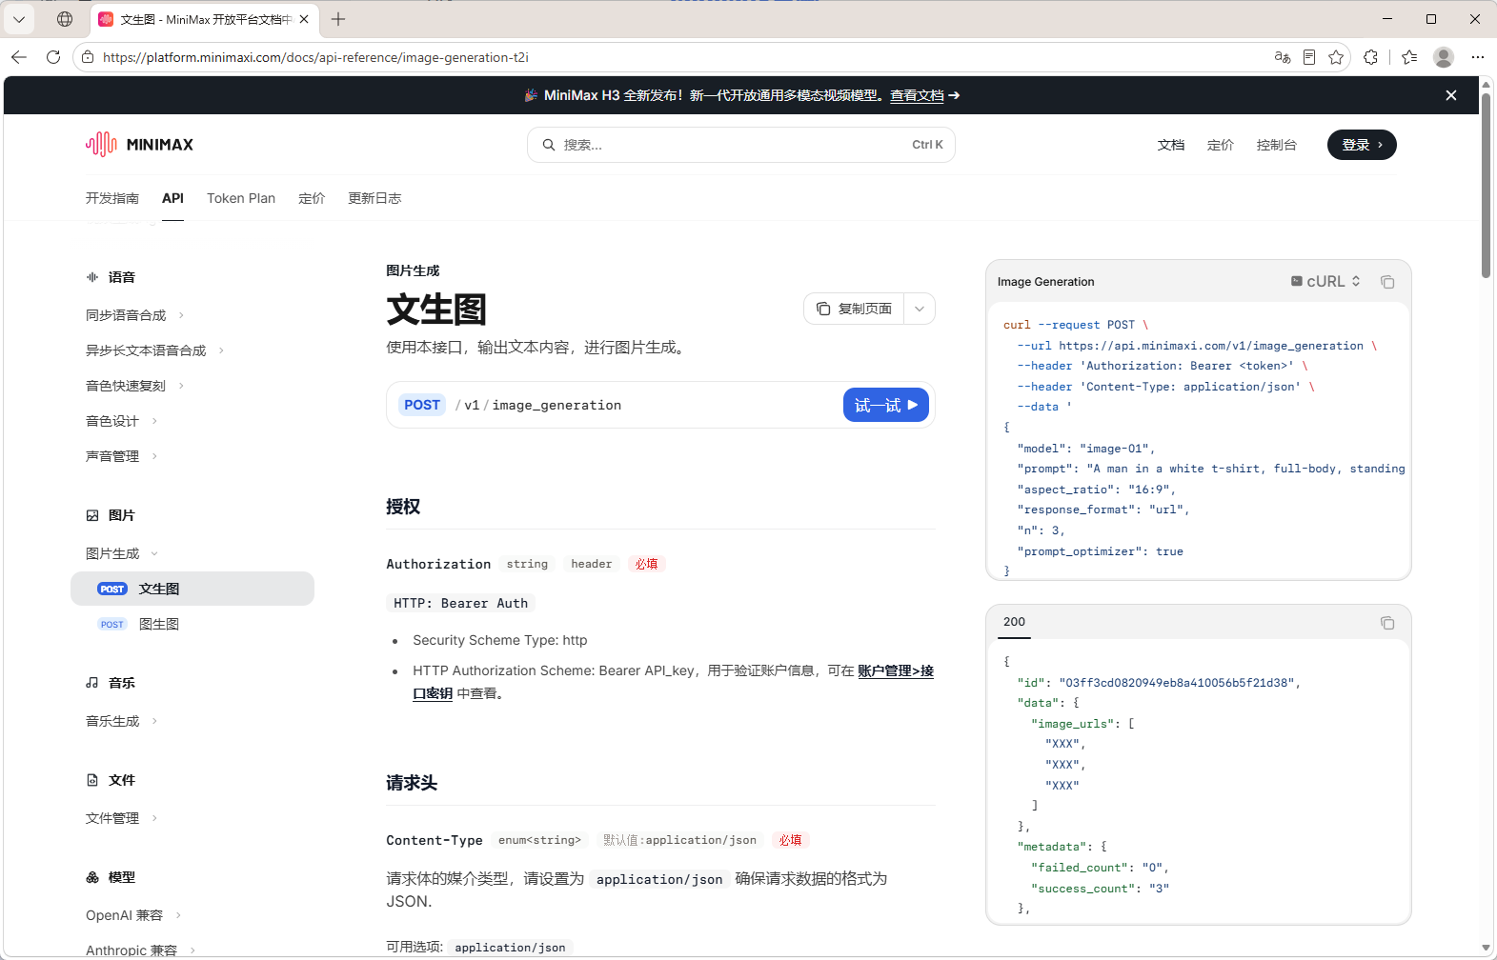Screen dimensions: 1497x960
Task: Go to the 更新日志 tab
Action: 374,198
